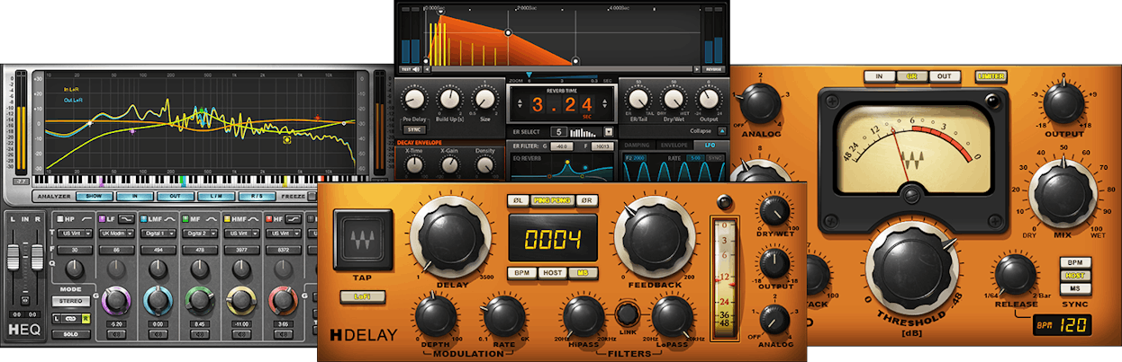Open the HMF band type dropdown US Vint
Viewport: 1122px width, 362px height.
241,233
